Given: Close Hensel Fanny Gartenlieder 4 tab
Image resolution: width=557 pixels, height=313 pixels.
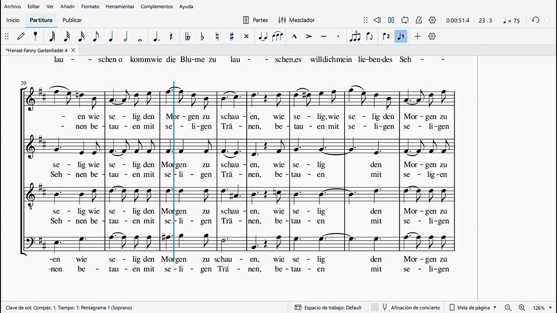Looking at the screenshot, I should 73,50.
